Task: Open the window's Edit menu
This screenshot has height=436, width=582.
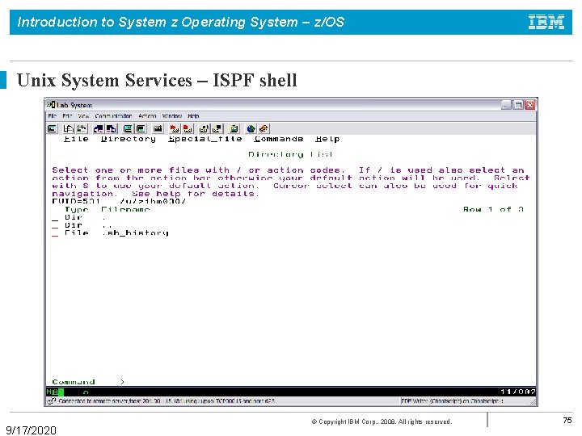Action: 67,115
